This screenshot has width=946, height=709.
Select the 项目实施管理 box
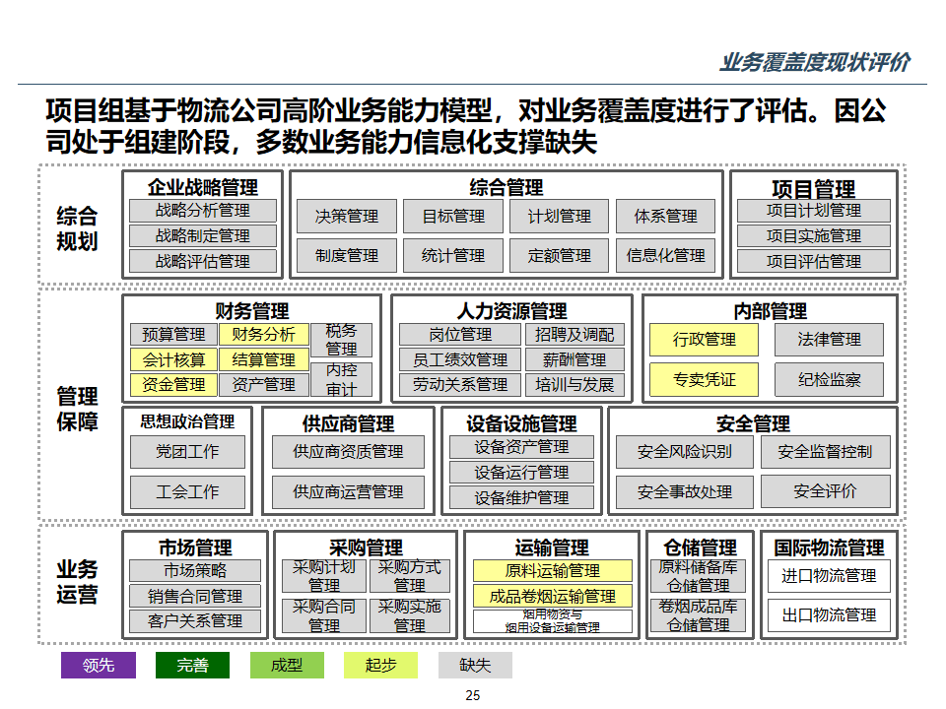(813, 235)
